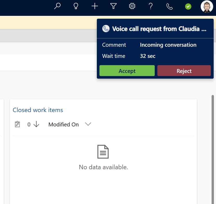The image size is (216, 204).
Task: Reject the voice call from Claudia
Action: 184,71
